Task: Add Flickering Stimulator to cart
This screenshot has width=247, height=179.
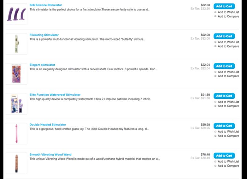Action: point(224,36)
